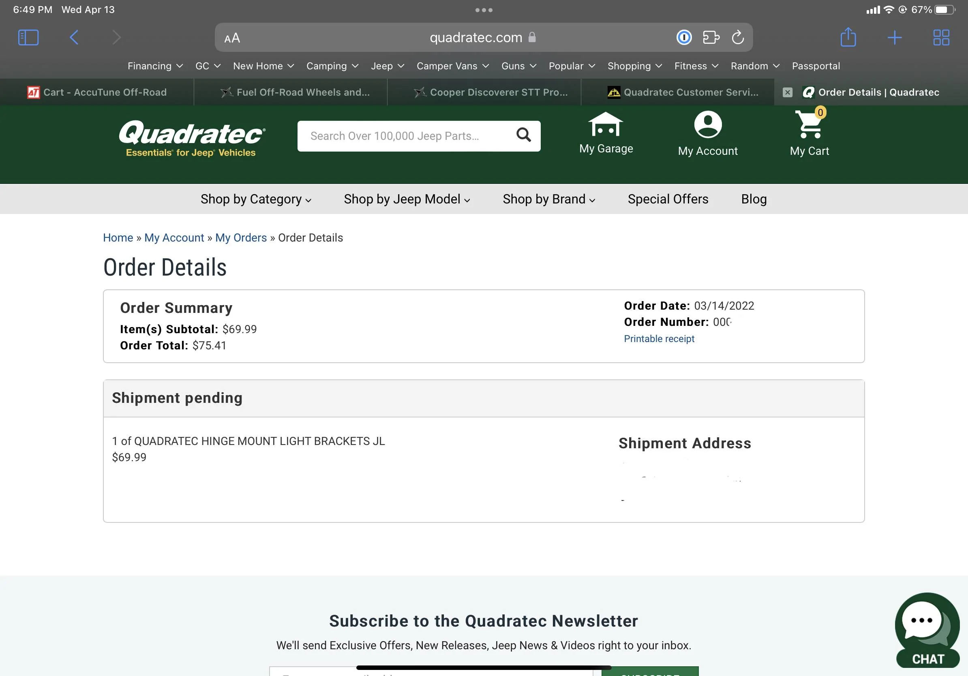
Task: Switch to Cart - AccuTune Off-Road tab
Action: click(x=97, y=92)
